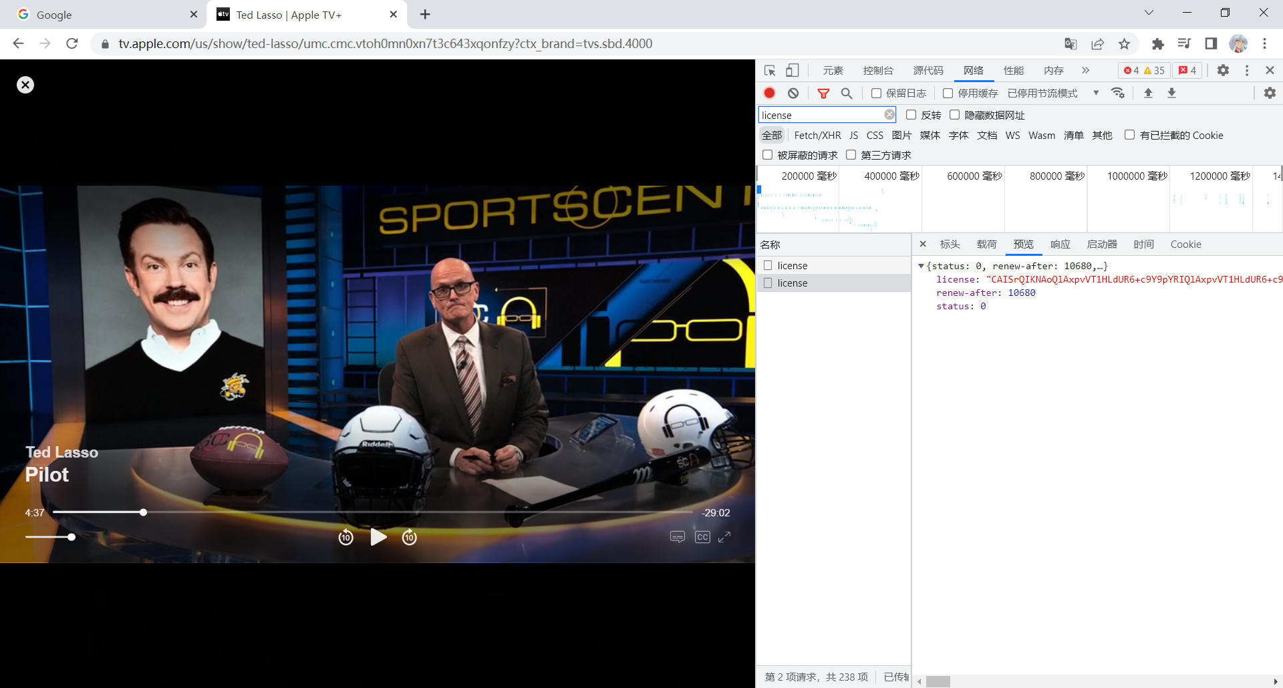Enable the 保留日志 checkbox

876,93
